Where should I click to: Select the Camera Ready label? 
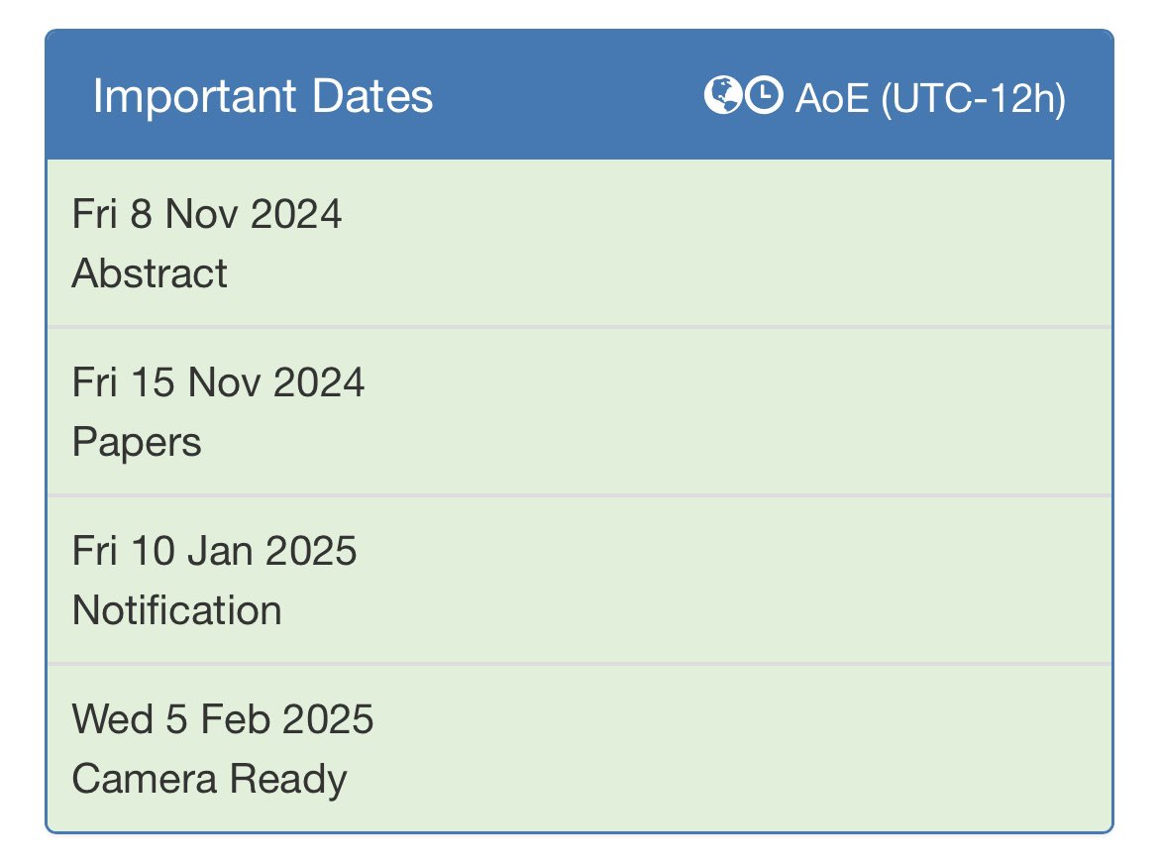click(x=209, y=779)
